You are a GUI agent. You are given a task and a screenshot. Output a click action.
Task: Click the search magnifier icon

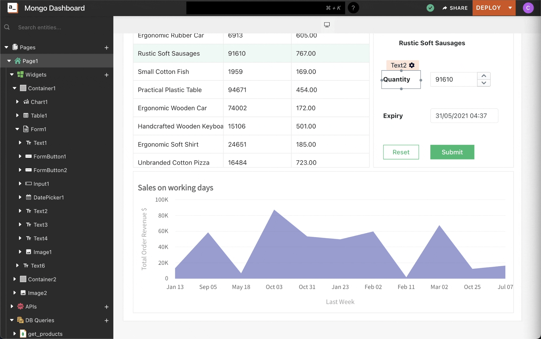click(7, 27)
